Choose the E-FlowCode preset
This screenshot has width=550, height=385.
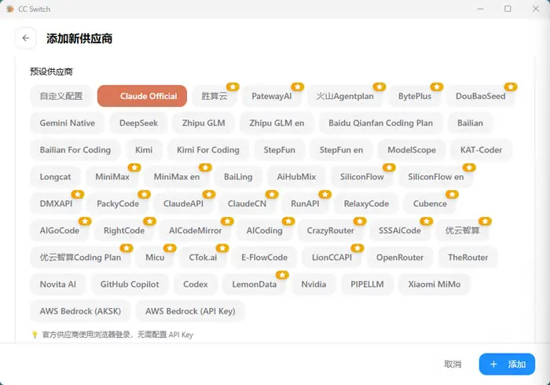pos(265,258)
